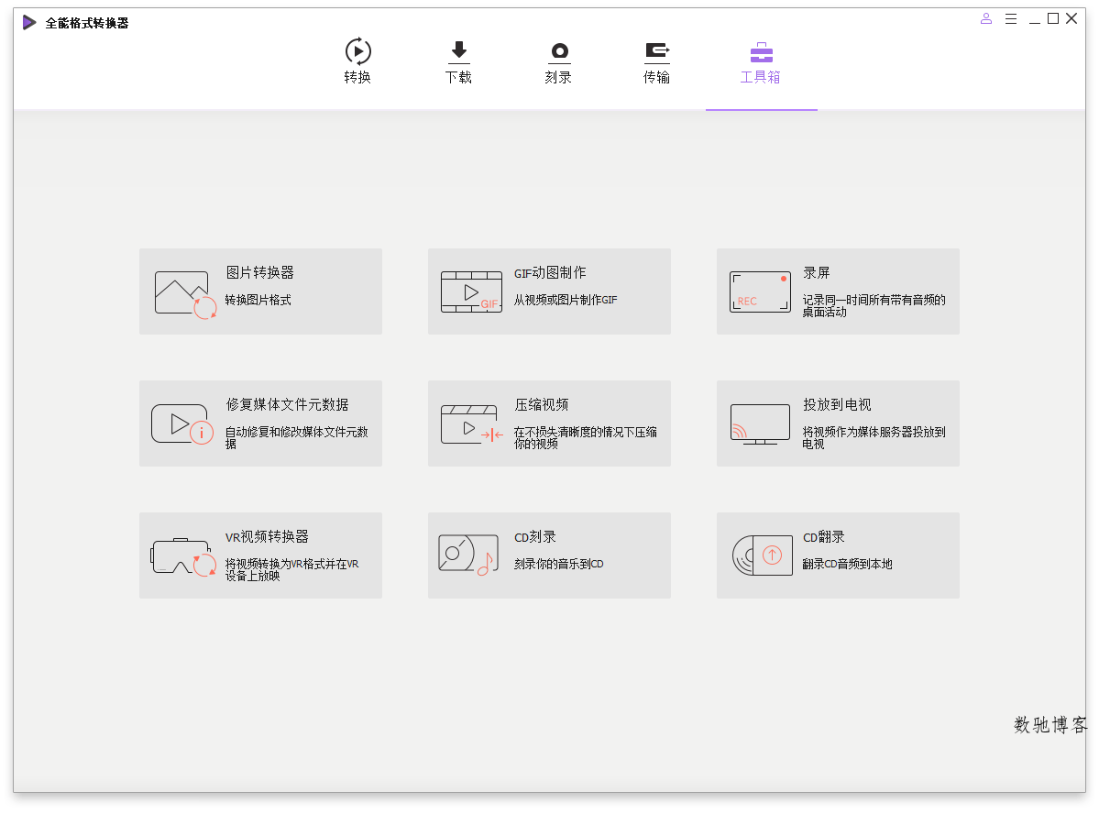Open the user account icon
The height and width of the screenshot is (814, 1099).
coord(986,19)
